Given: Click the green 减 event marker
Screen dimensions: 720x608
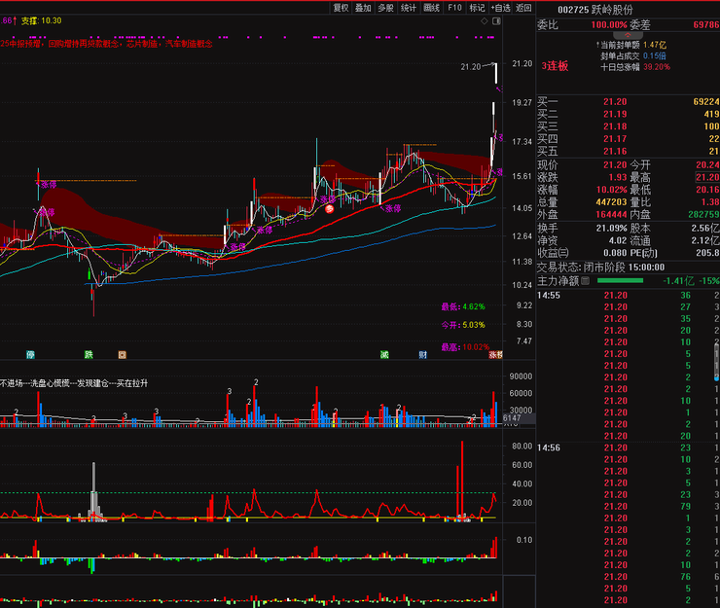Looking at the screenshot, I should [x=385, y=355].
